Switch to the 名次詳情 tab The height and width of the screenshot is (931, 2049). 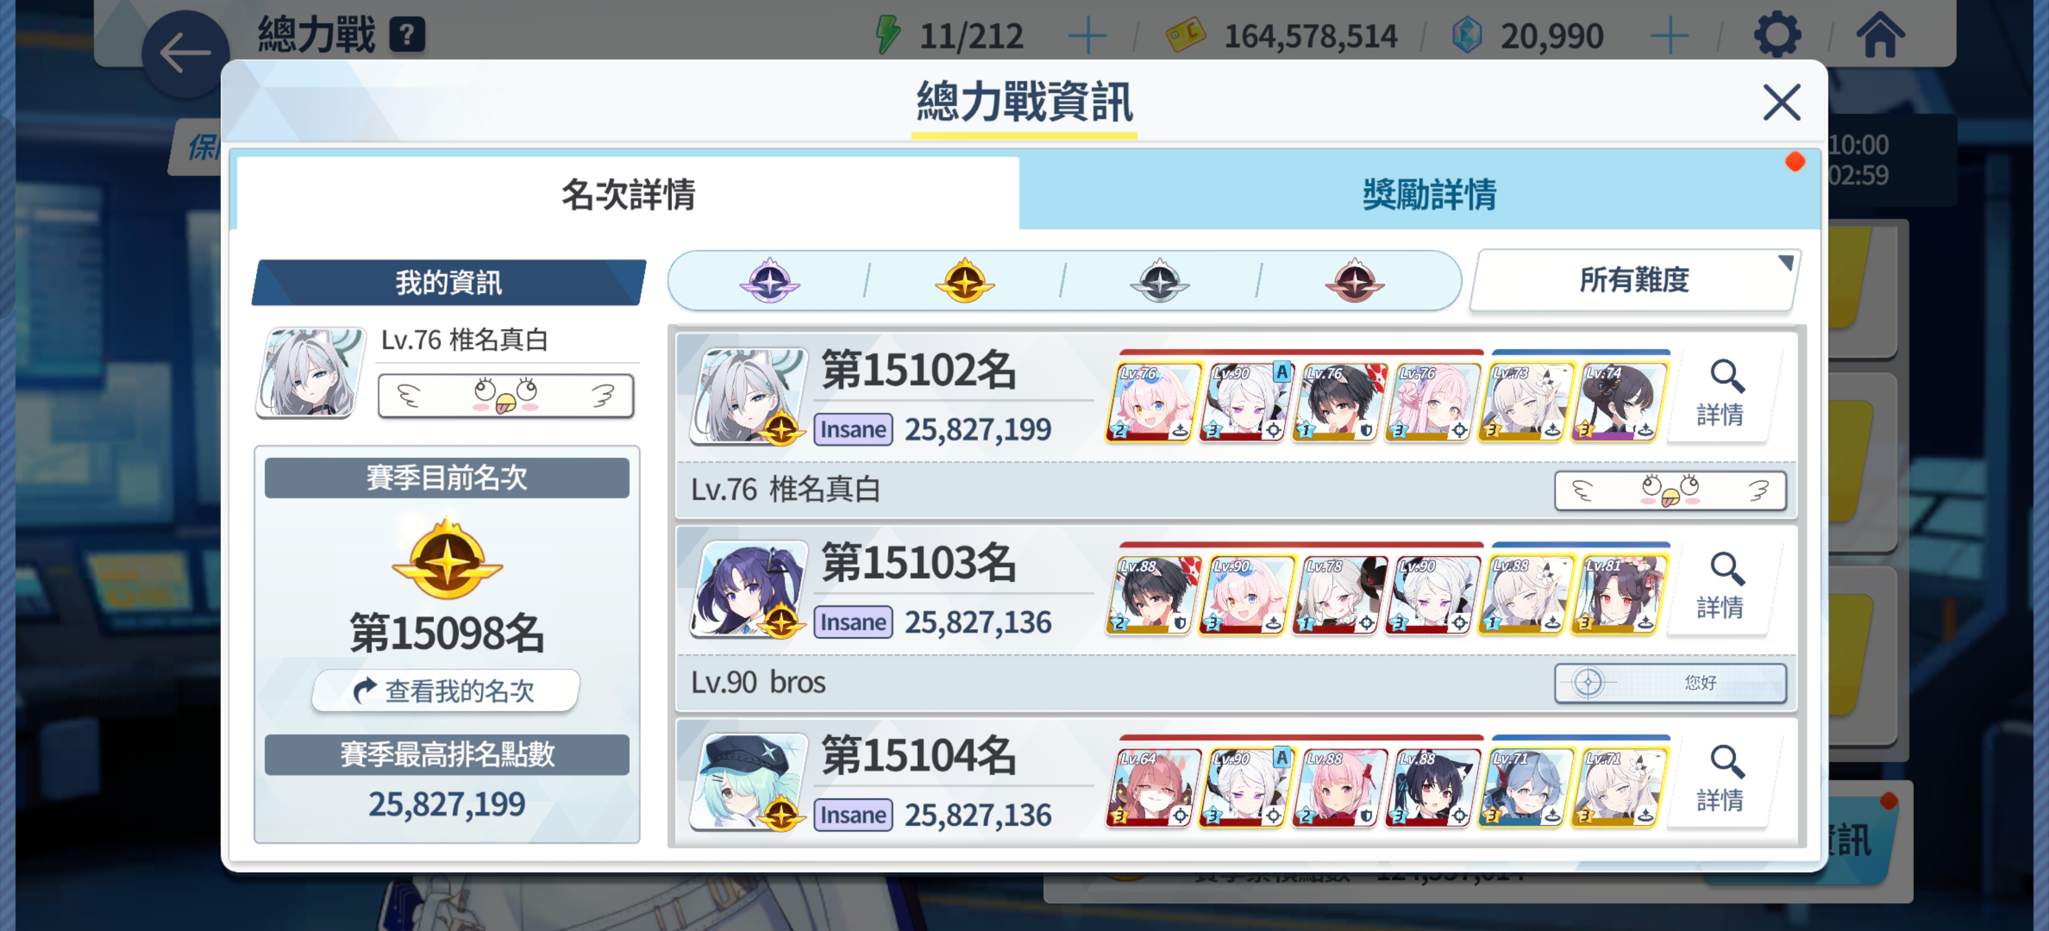627,194
